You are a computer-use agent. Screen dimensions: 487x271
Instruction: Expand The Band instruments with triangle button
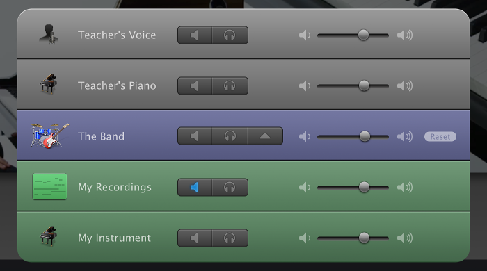click(x=265, y=135)
